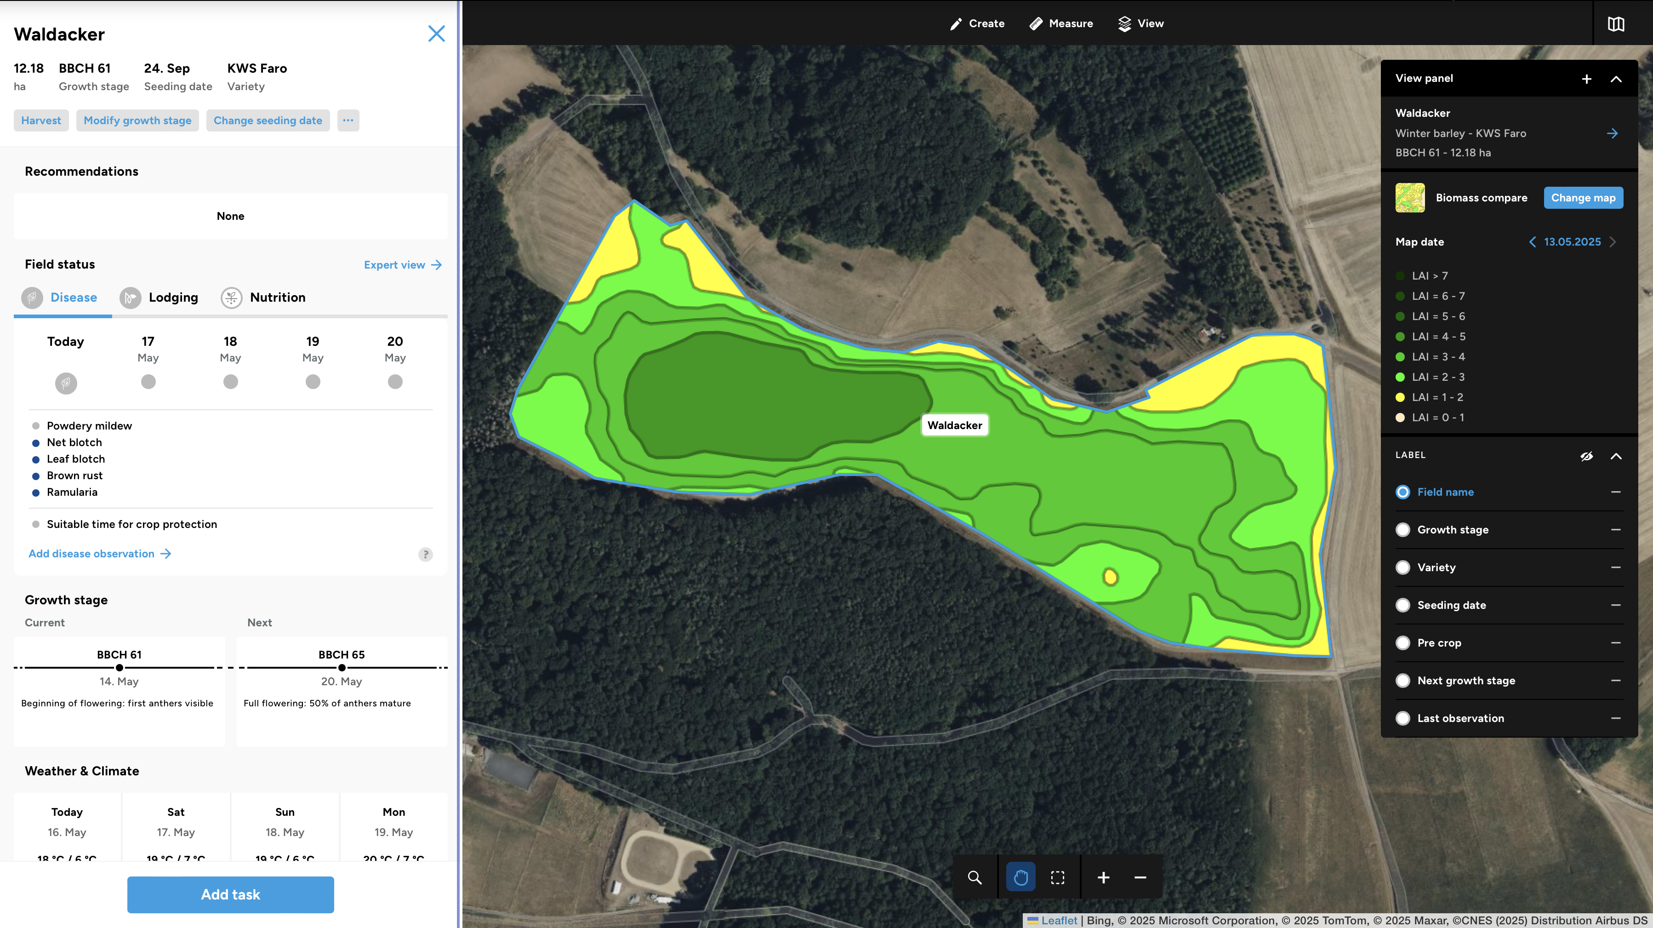Click Modify growth stage button
The height and width of the screenshot is (928, 1653).
point(137,120)
